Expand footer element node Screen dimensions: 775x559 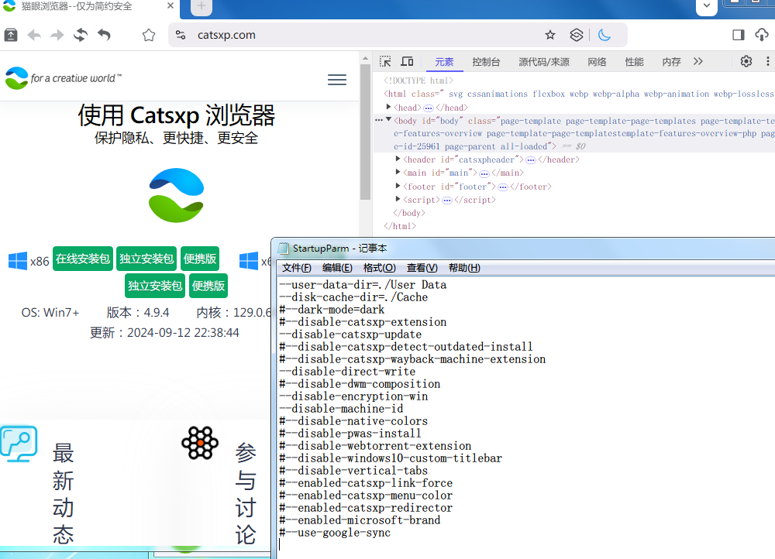pyautogui.click(x=398, y=186)
